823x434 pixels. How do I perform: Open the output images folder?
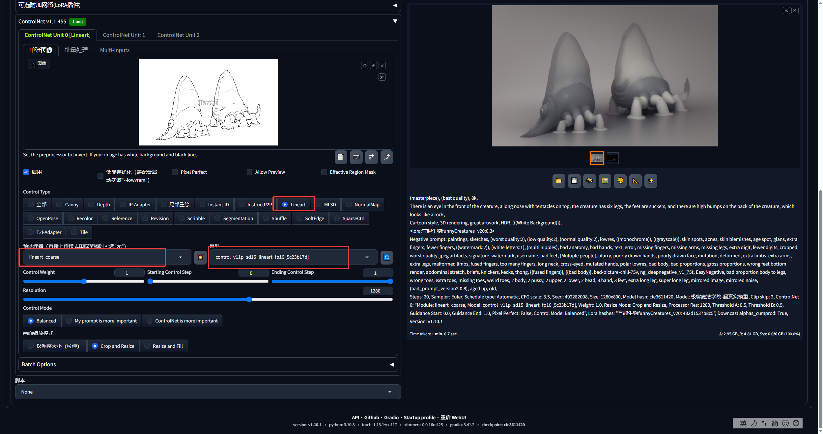[x=558, y=181]
